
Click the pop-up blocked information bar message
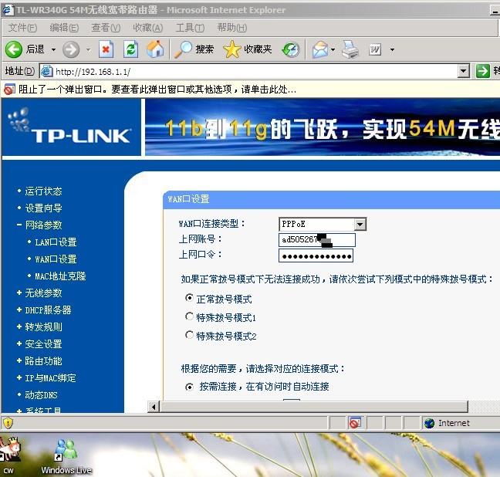click(x=157, y=90)
